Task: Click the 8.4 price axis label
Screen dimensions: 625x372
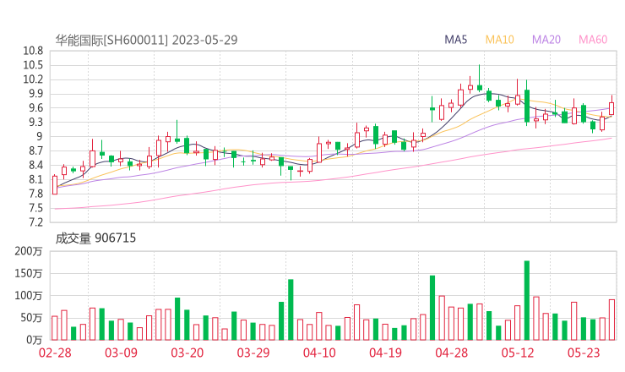Action: pos(35,165)
